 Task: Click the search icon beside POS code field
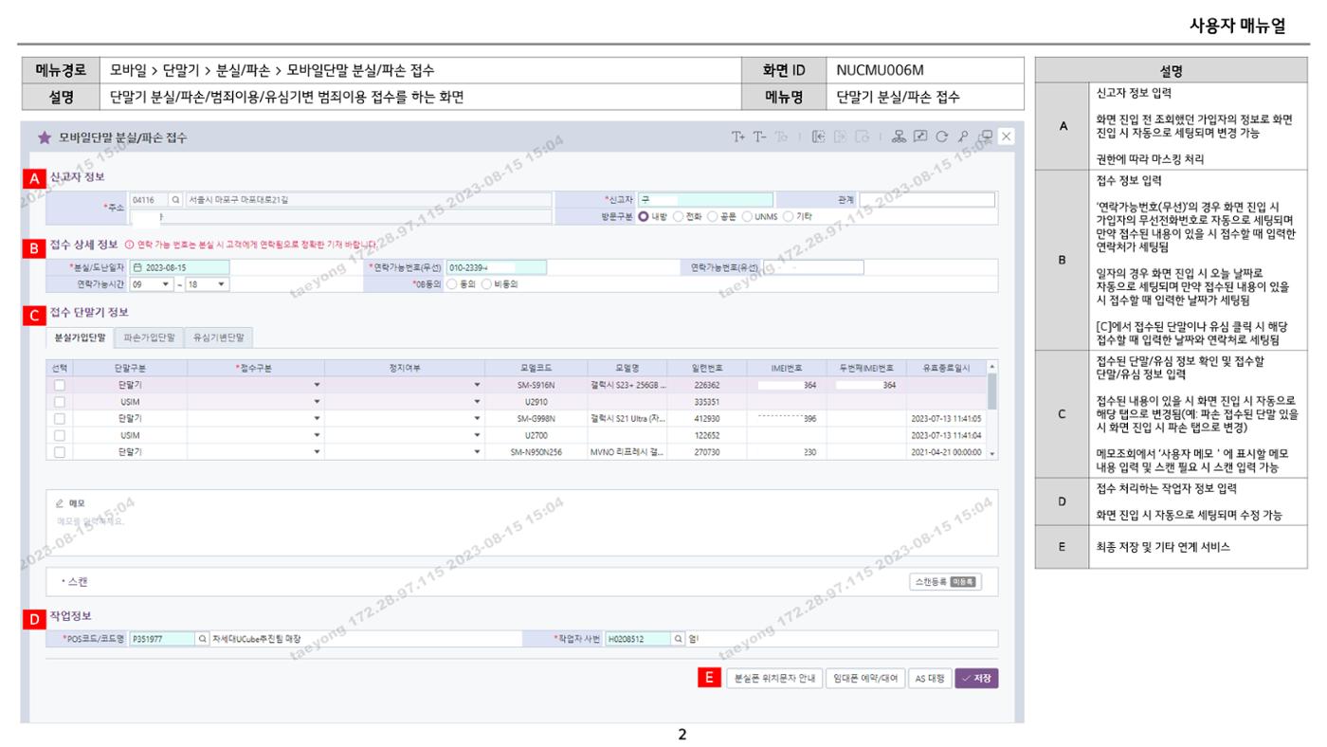(202, 638)
